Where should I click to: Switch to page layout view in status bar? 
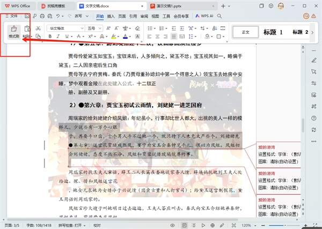tap(185, 225)
